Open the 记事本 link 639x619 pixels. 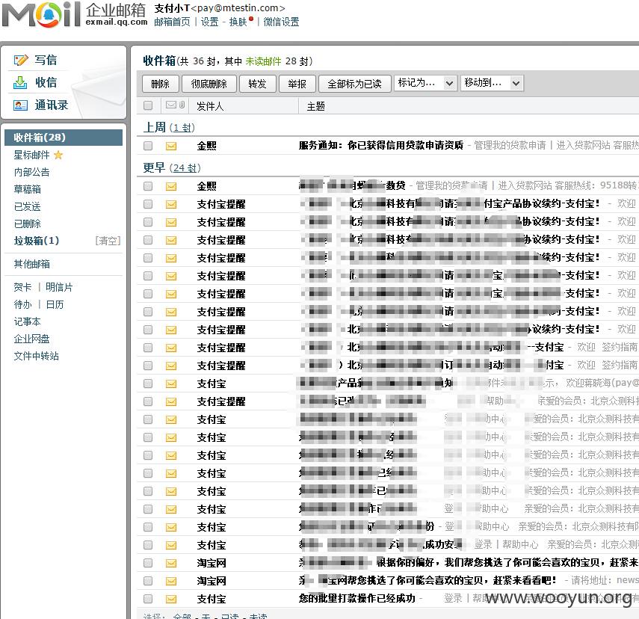(x=28, y=321)
